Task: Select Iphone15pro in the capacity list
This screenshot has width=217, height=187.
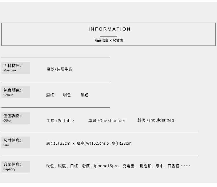Action: 106,166
